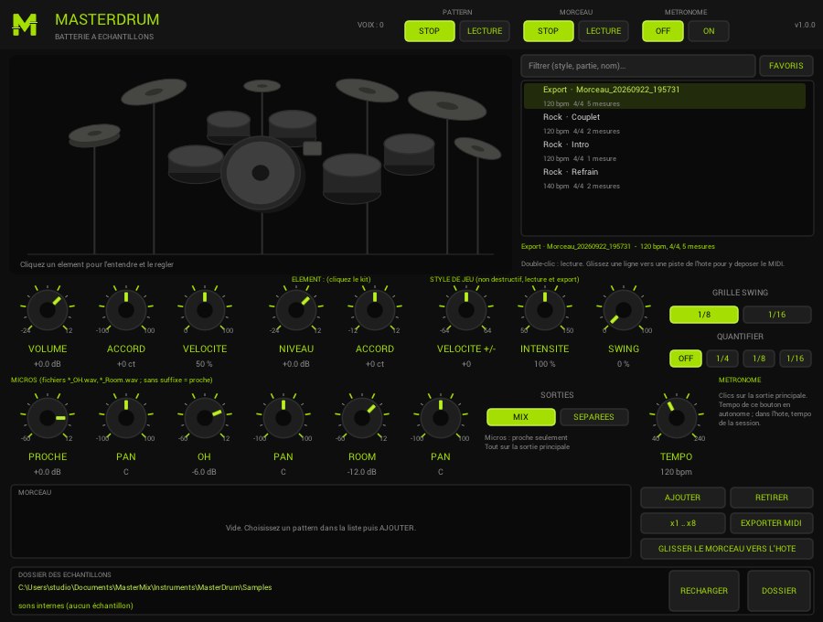Click the INTENSITE knob
The image size is (823, 622).
point(545,310)
